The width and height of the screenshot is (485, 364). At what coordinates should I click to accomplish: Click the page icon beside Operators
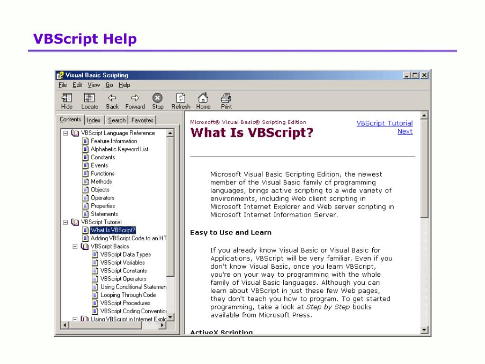(86, 198)
